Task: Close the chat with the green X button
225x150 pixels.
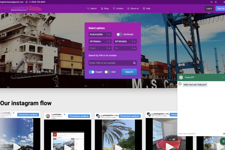Action: (223, 141)
